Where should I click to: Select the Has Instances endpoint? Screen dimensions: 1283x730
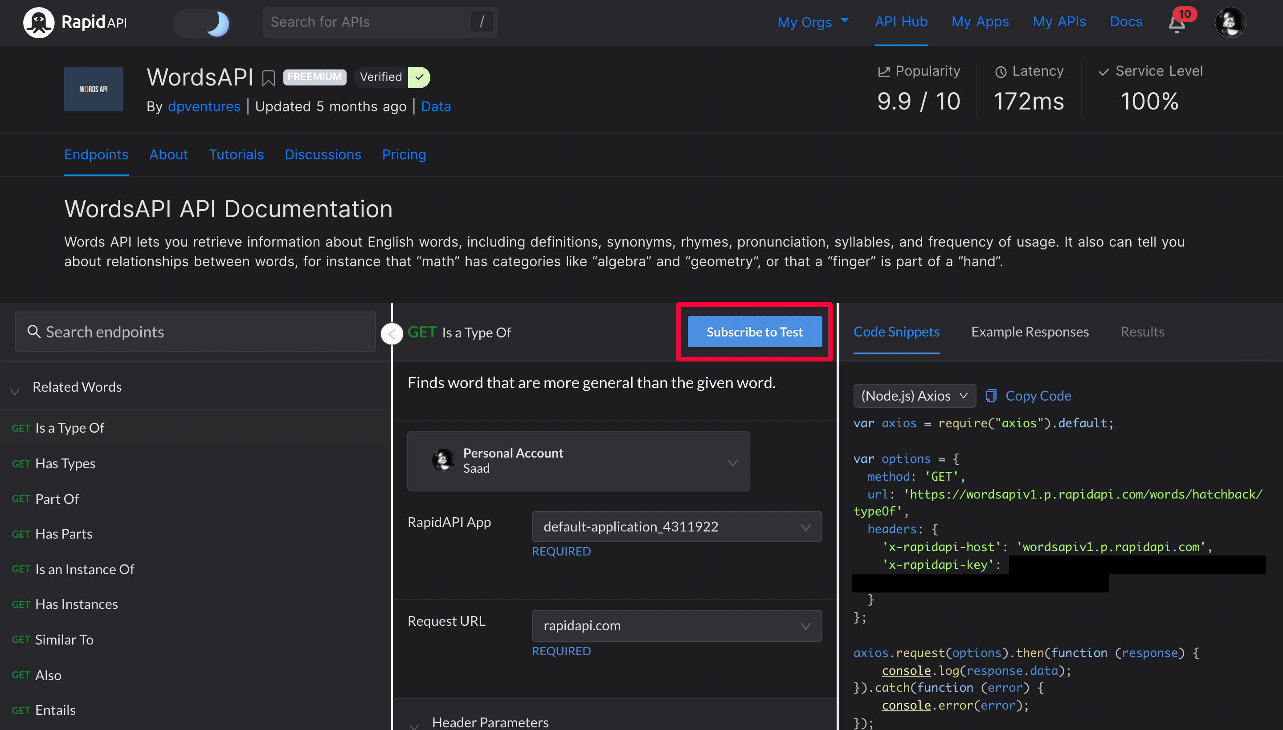(76, 604)
